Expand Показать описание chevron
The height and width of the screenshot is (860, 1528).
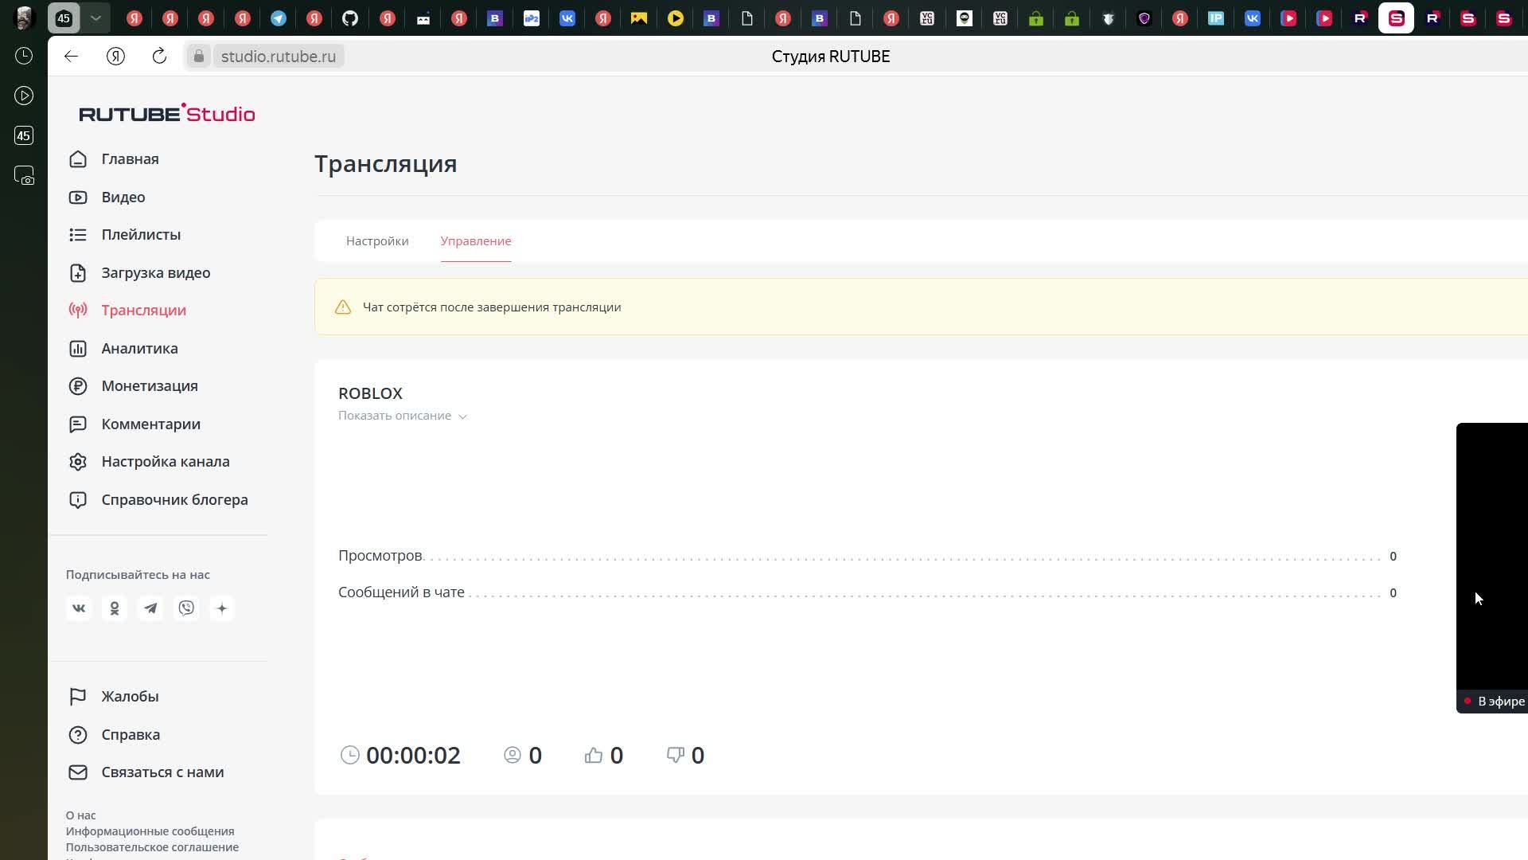tap(462, 416)
